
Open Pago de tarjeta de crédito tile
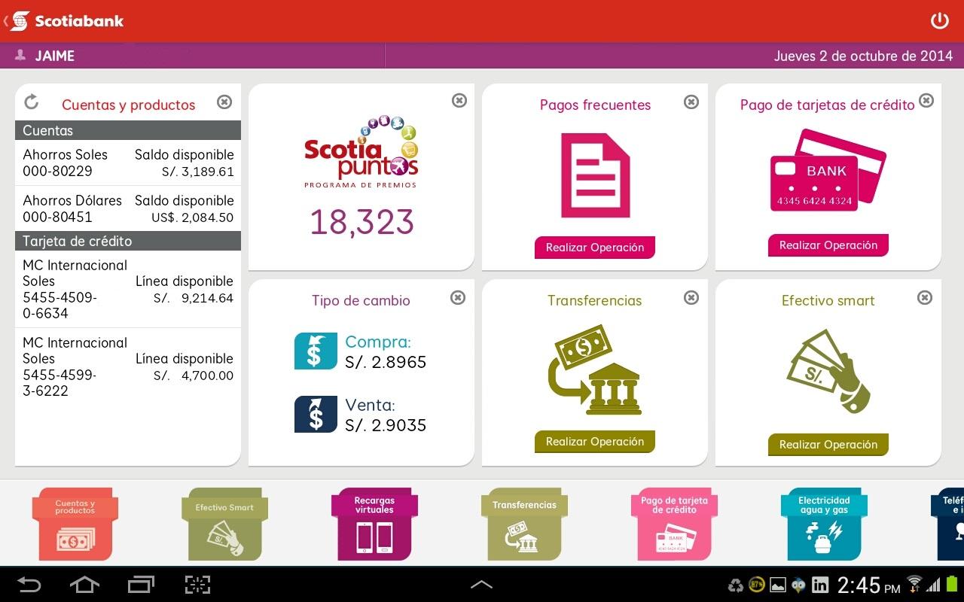click(674, 524)
